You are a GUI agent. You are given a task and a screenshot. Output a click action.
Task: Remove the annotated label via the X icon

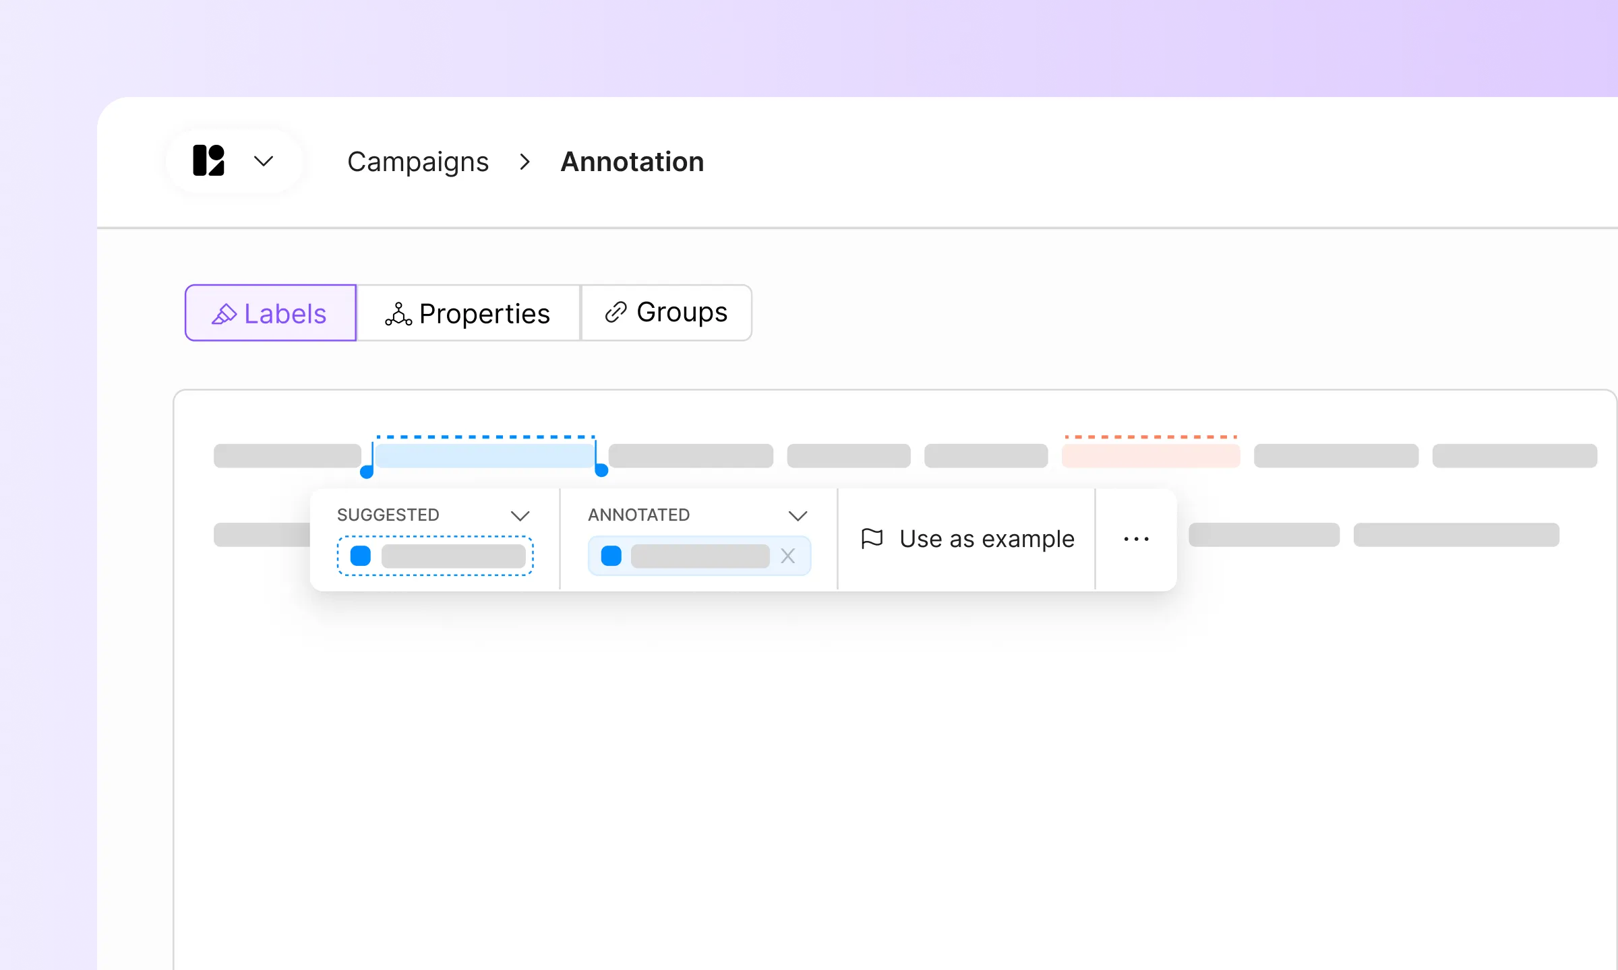[x=787, y=556]
